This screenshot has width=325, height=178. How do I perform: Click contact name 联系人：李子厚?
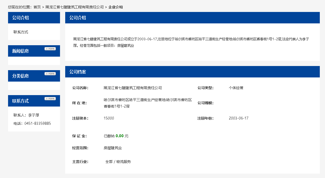(x=26, y=115)
